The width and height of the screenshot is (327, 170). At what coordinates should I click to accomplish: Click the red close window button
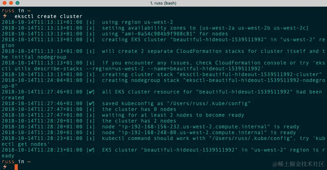point(5,3)
